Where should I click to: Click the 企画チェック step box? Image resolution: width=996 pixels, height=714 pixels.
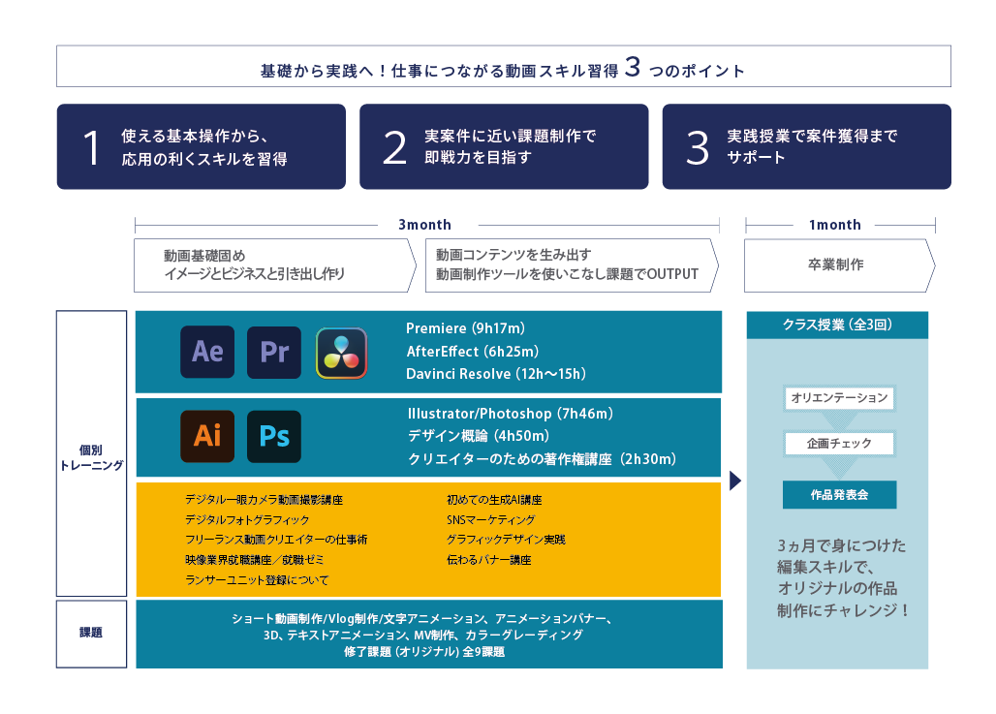pos(839,444)
